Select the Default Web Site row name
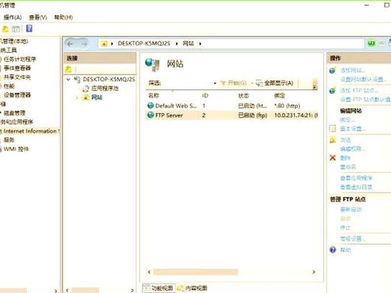Image resolution: width=391 pixels, height=293 pixels. coord(176,105)
